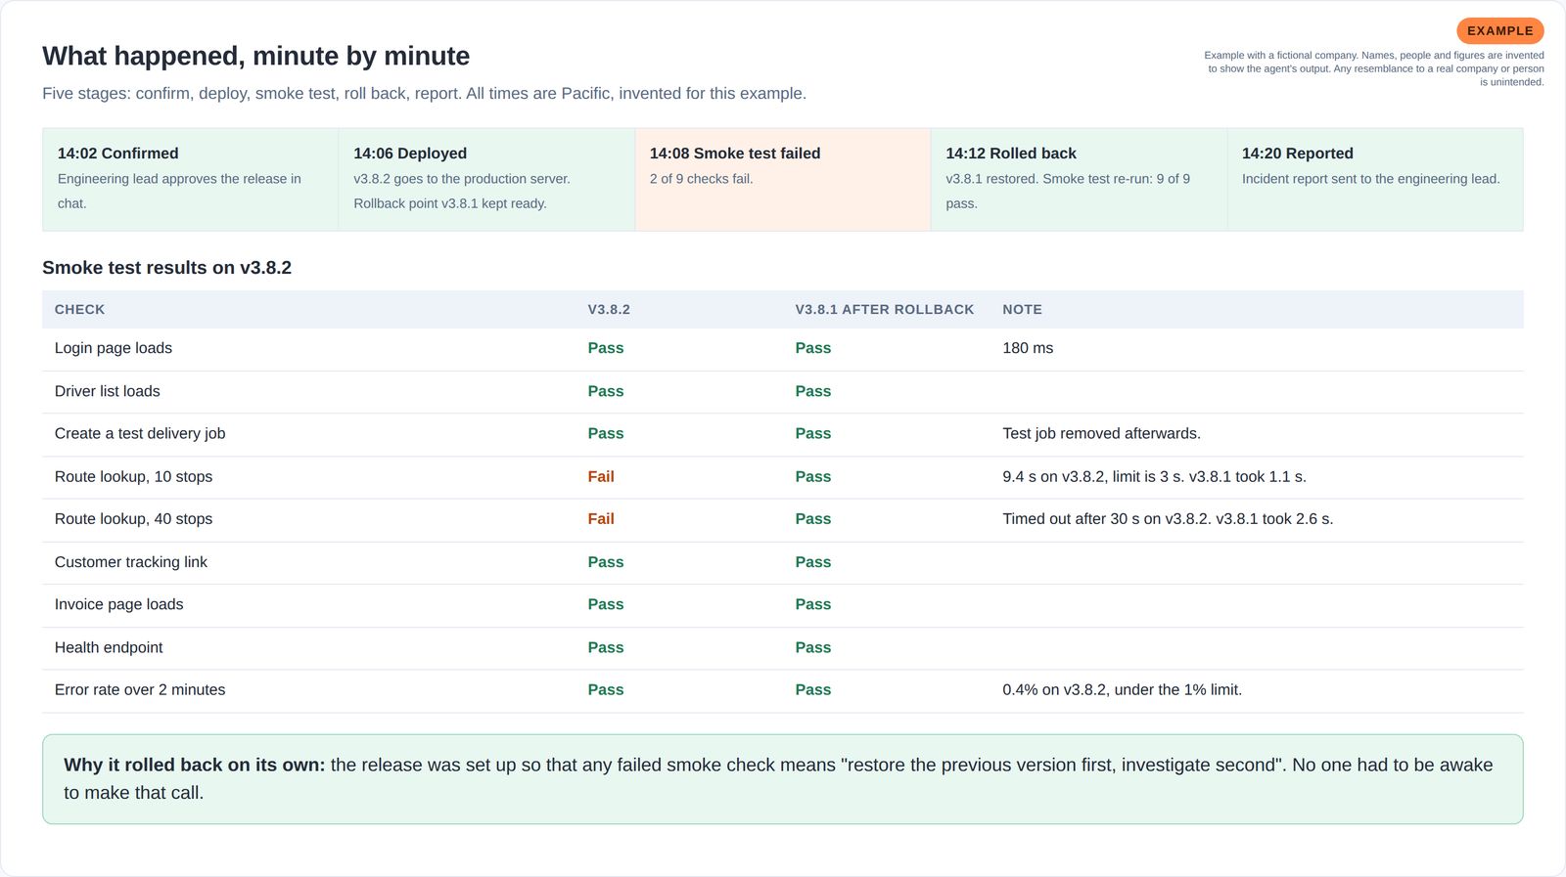Click the after-rollback Pass for Invoice page loads
Image resolution: width=1566 pixels, height=877 pixels.
click(813, 604)
